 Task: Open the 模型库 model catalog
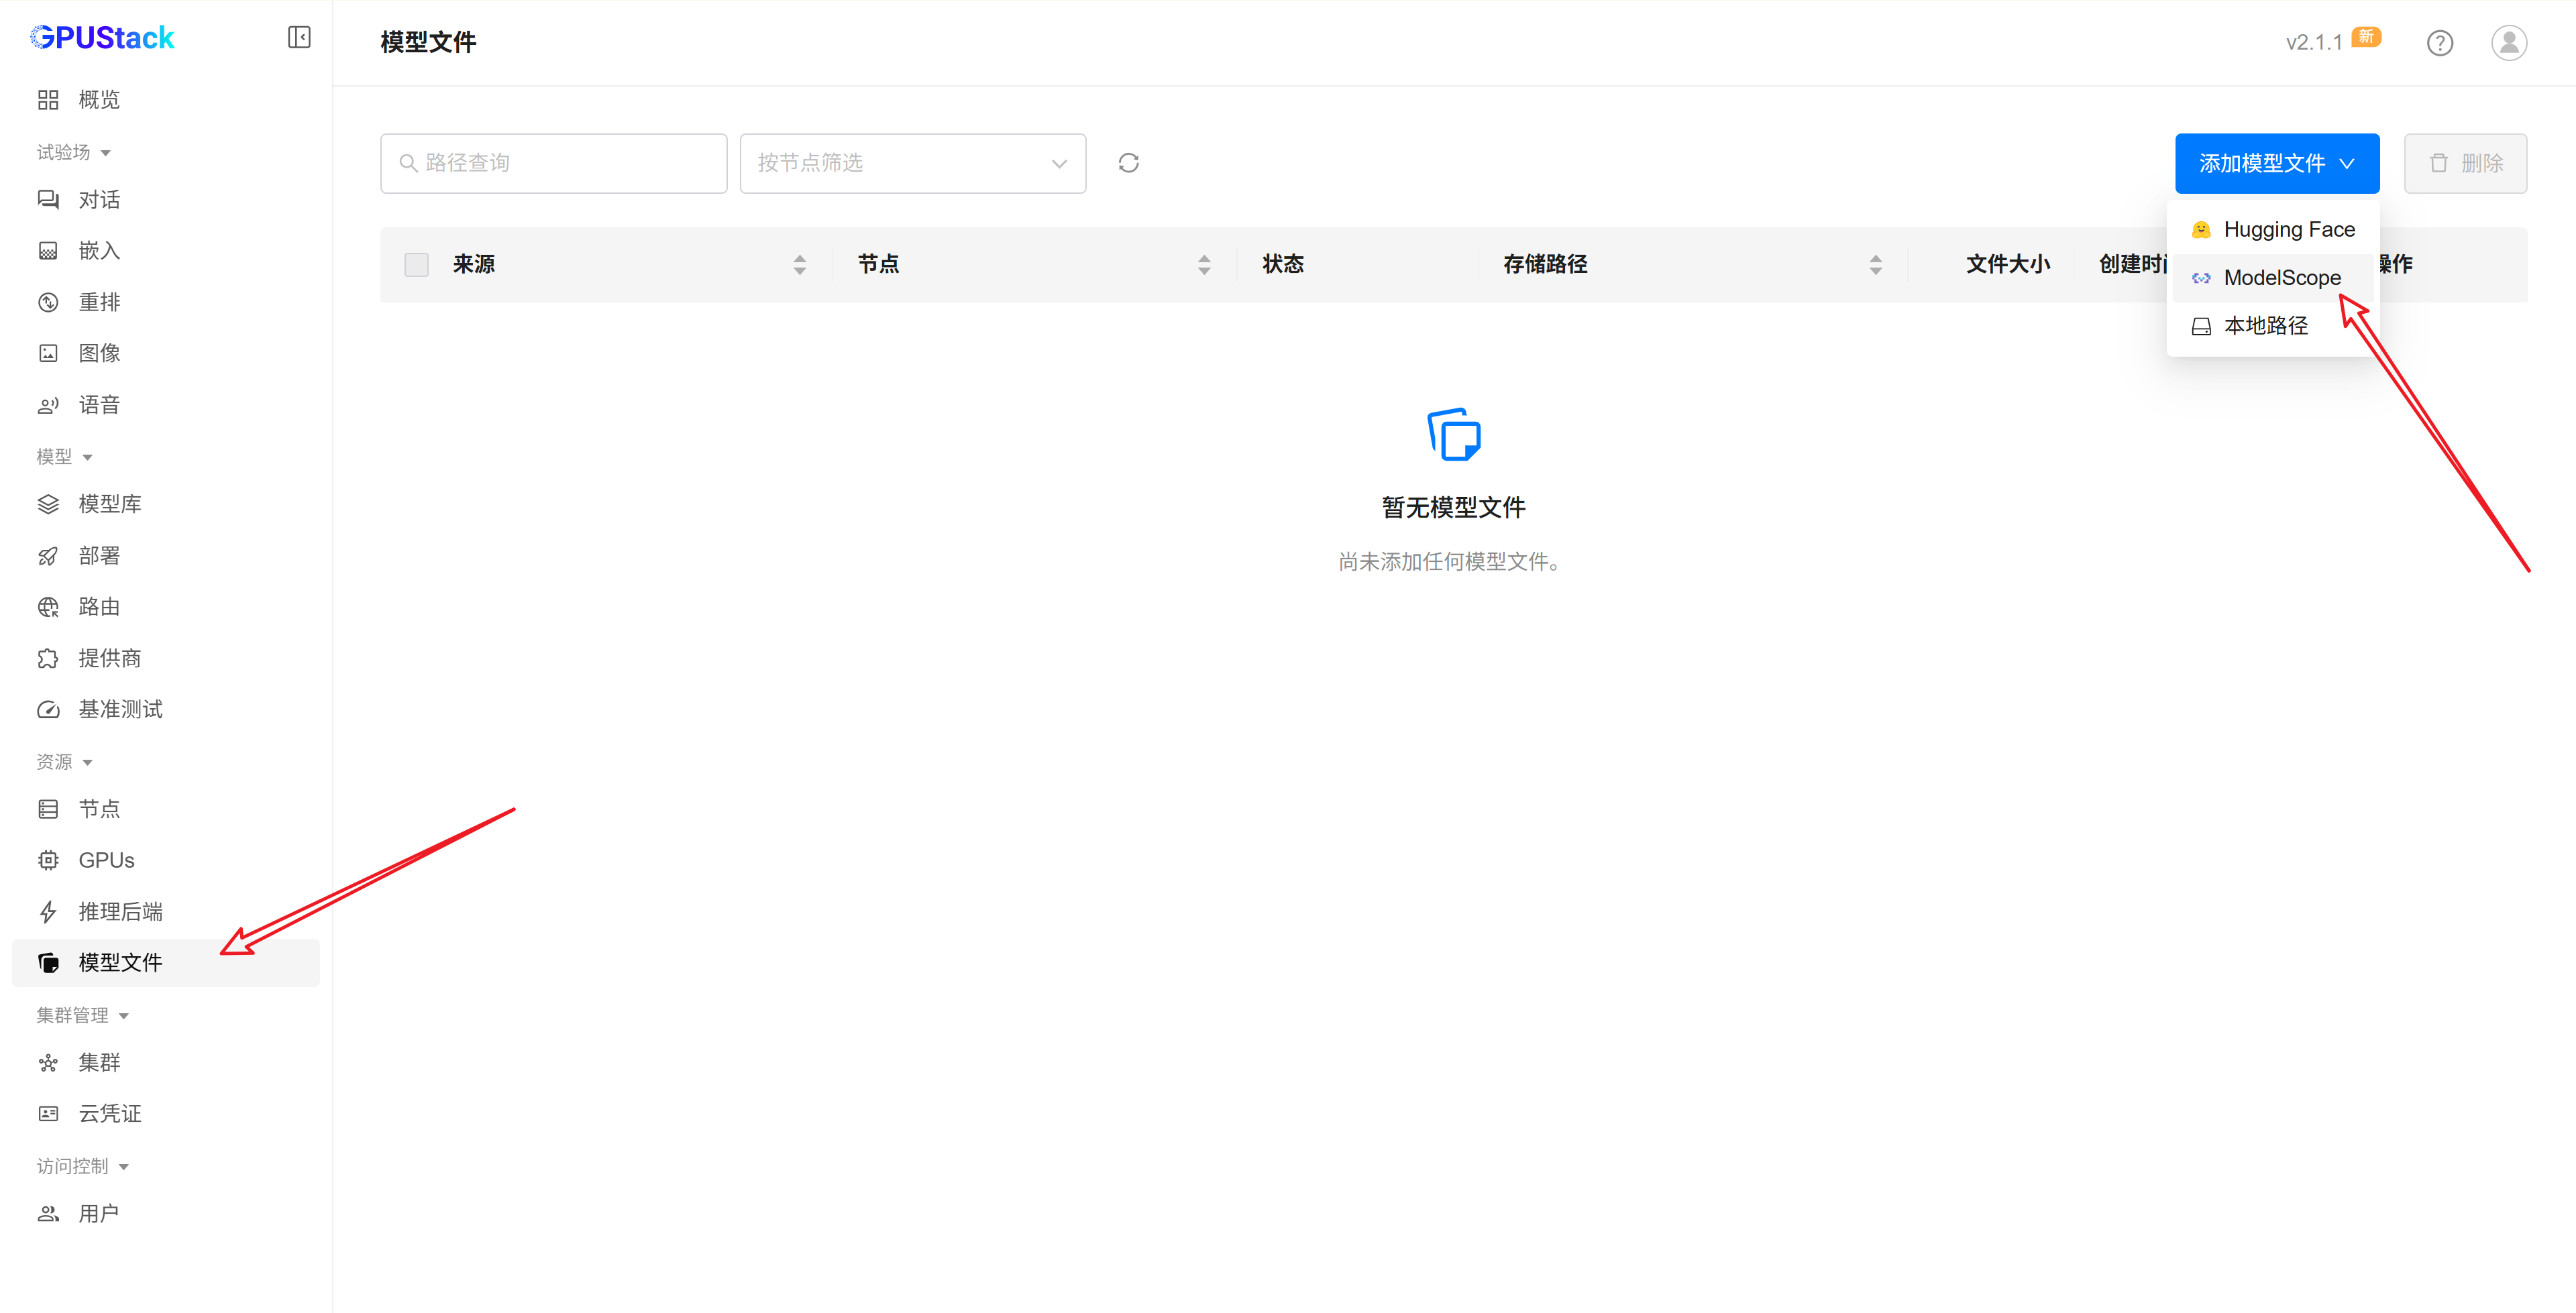tap(166, 504)
